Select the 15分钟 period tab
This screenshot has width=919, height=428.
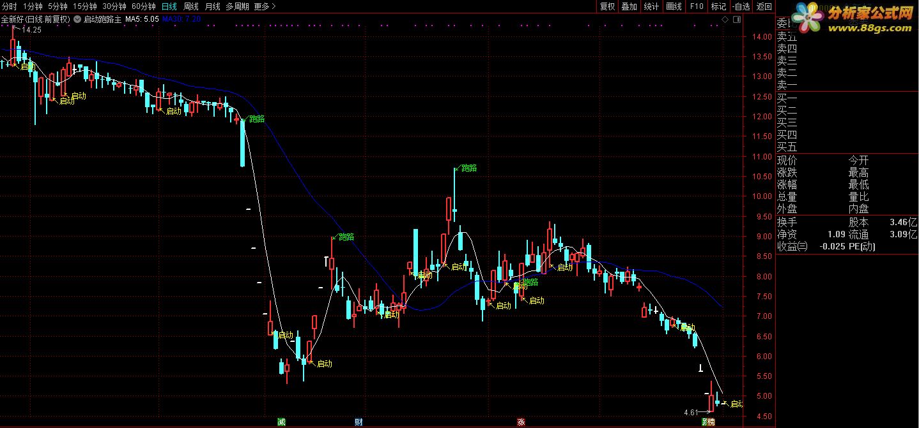85,6
